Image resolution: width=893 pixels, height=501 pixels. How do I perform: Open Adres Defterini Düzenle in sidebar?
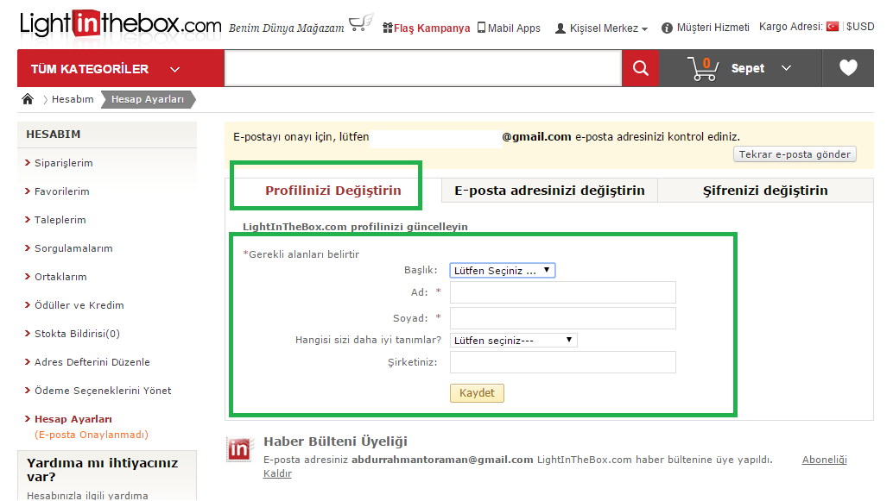point(92,361)
